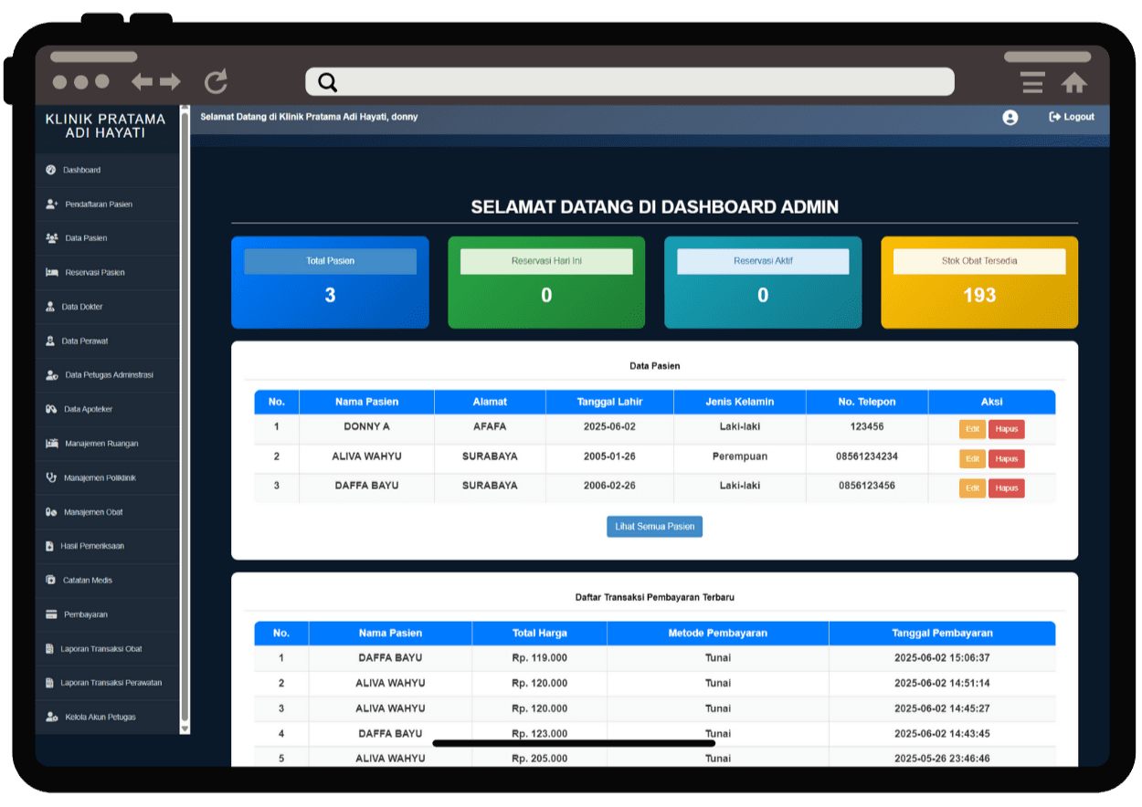Click Hapus for patient DAFFA BAYU
Screen dimensions: 1142x807
point(1006,488)
